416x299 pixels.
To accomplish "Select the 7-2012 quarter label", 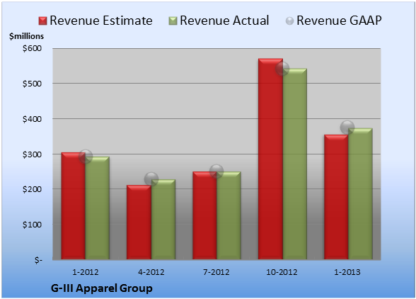I will [x=216, y=272].
